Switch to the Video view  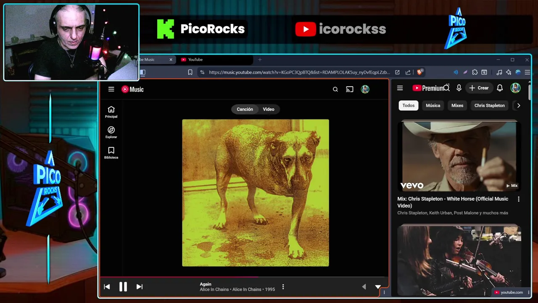click(269, 109)
